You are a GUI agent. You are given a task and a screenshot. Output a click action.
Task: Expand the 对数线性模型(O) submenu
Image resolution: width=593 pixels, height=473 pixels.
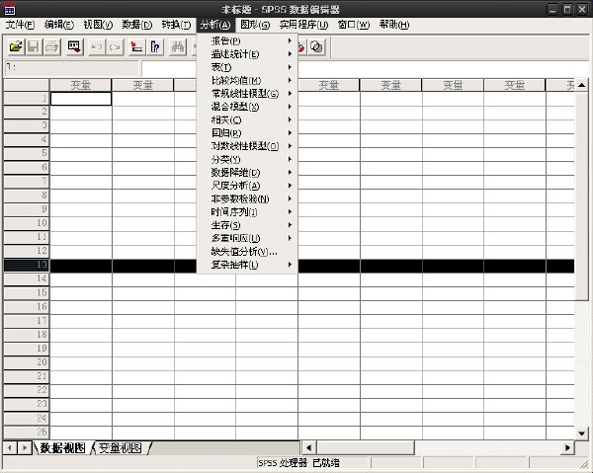coord(247,146)
